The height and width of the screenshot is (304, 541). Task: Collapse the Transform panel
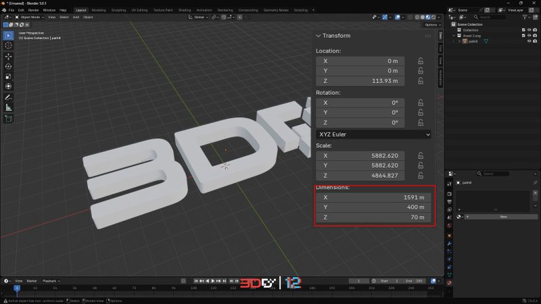click(x=319, y=36)
